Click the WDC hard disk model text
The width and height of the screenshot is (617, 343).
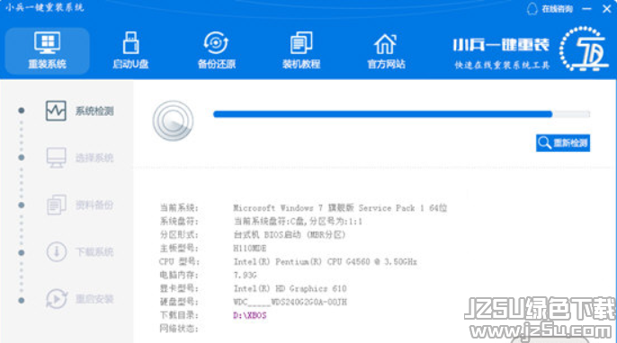click(290, 302)
